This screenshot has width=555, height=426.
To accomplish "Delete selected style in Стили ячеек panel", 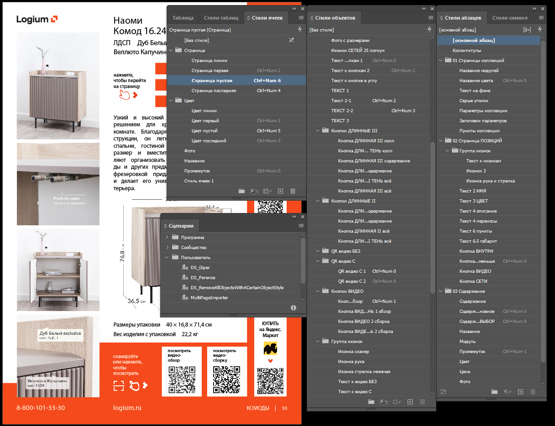I will click(x=293, y=192).
